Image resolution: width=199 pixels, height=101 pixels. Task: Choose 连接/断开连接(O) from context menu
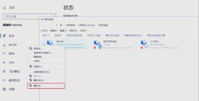46,53
